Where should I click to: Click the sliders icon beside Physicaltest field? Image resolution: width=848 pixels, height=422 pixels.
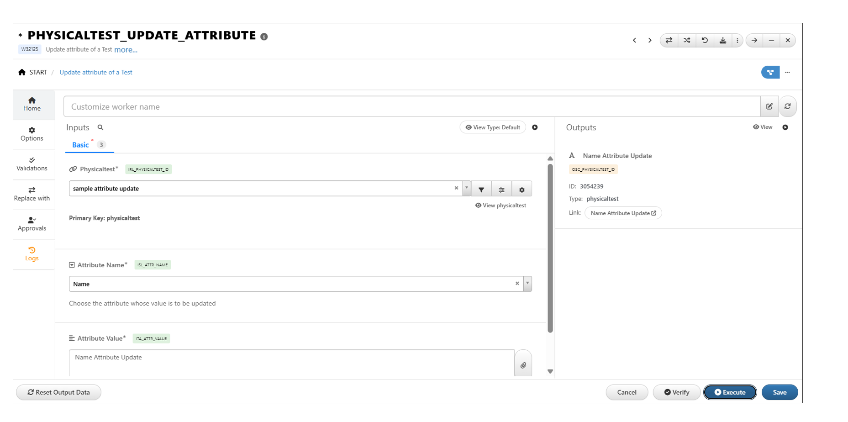coord(501,189)
